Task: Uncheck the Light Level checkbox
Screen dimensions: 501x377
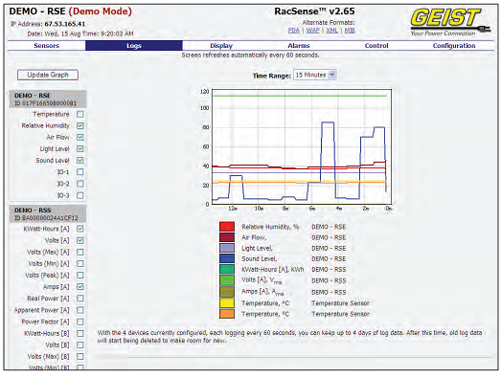Action: click(80, 148)
